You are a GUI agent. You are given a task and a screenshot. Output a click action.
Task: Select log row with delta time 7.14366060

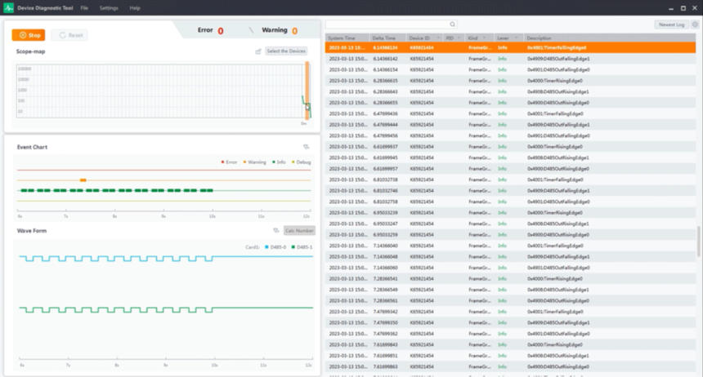(x=510, y=268)
